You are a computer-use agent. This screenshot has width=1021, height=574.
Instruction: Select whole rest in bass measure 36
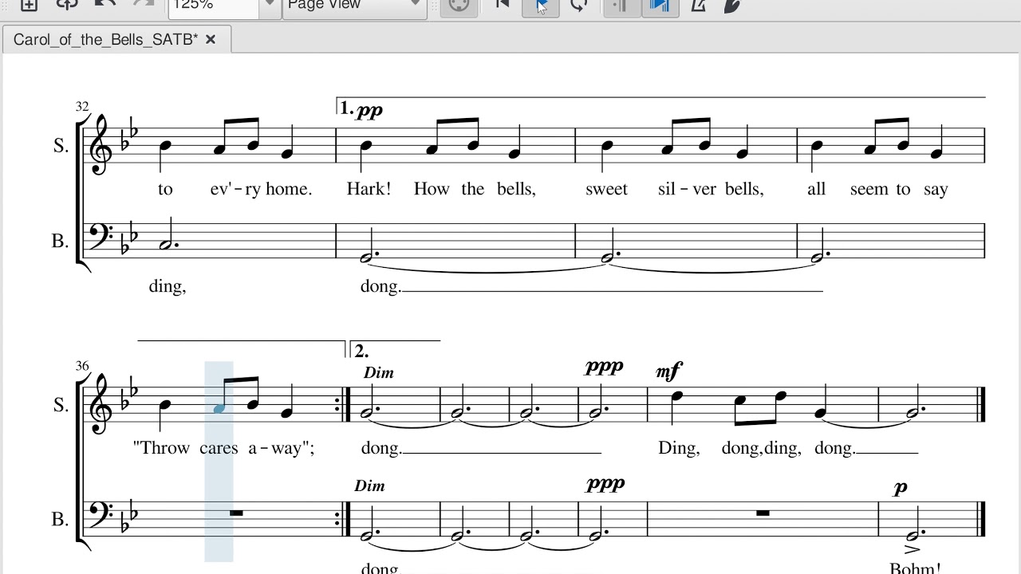click(236, 513)
